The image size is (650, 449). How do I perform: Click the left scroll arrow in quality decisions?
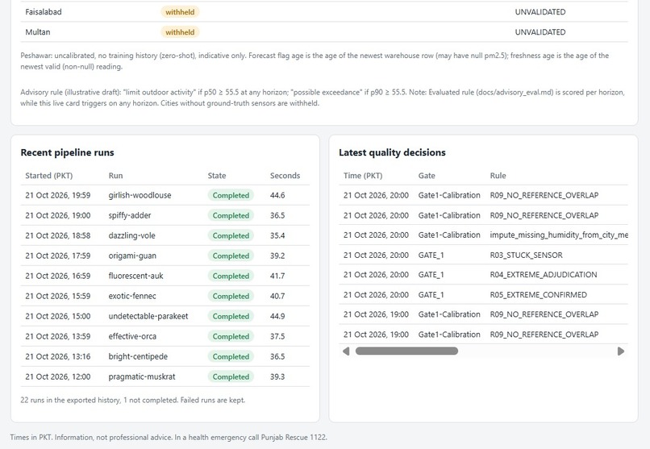[346, 351]
